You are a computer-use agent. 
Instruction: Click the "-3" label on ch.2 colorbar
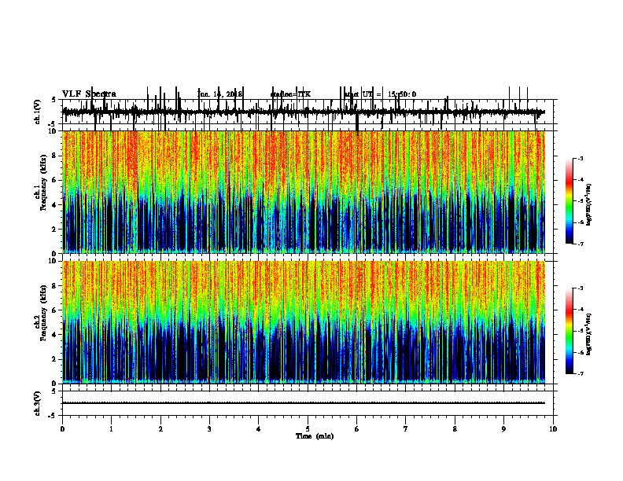(580, 288)
